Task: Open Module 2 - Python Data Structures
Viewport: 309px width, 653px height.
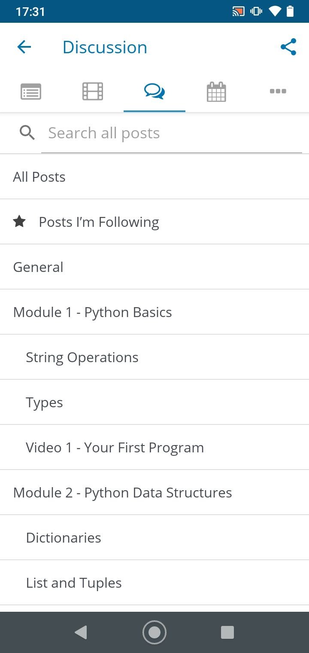Action: [154, 493]
